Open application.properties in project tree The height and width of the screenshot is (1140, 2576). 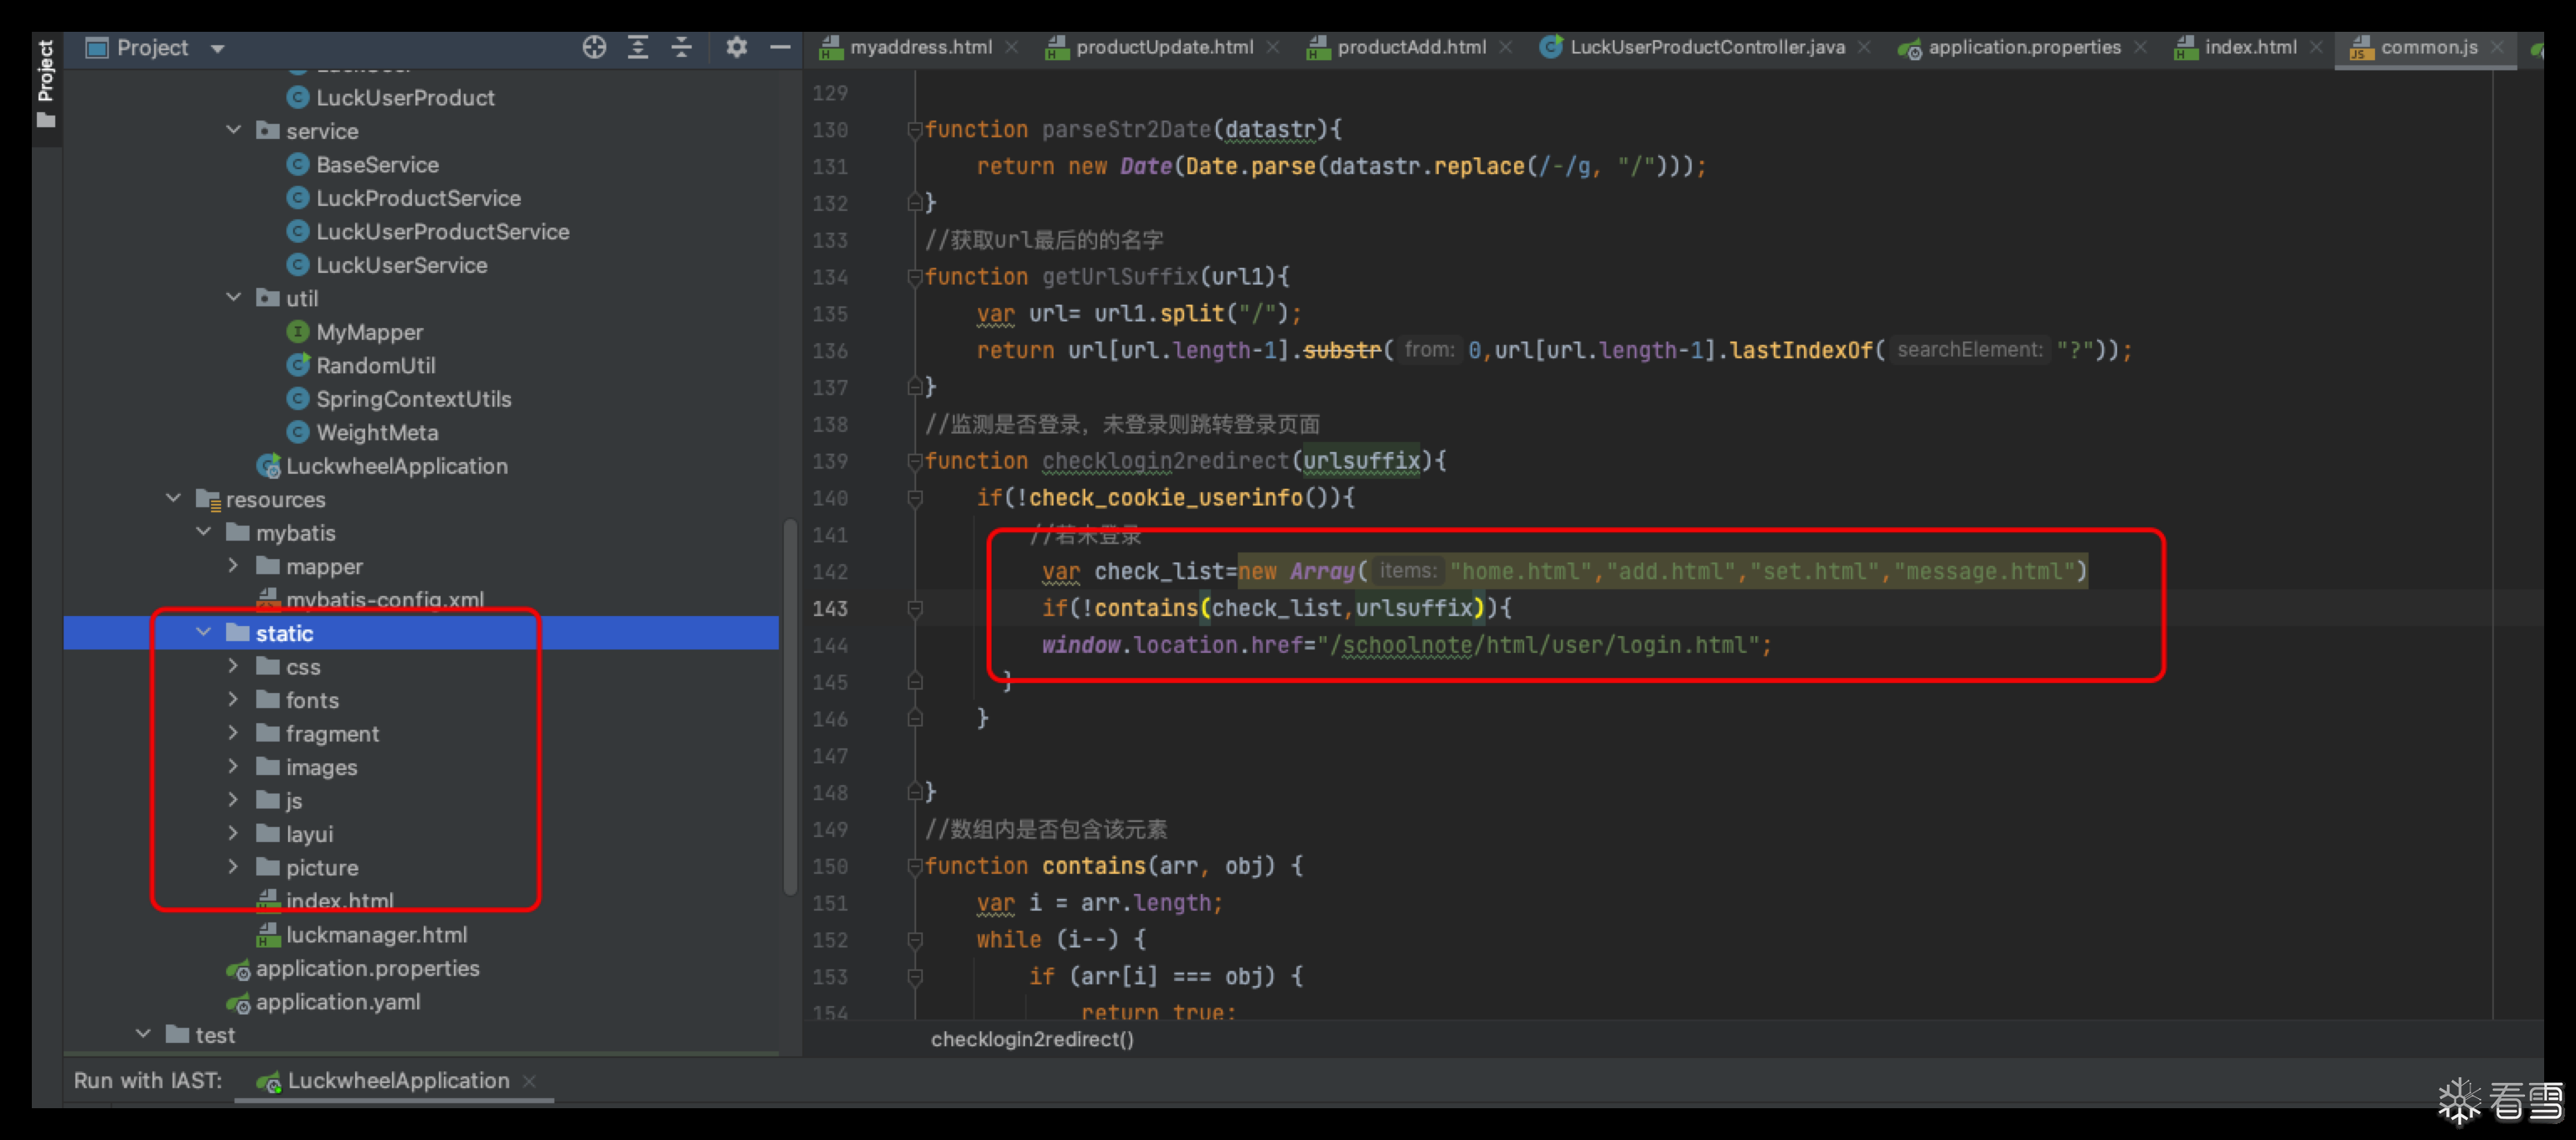[x=353, y=968]
